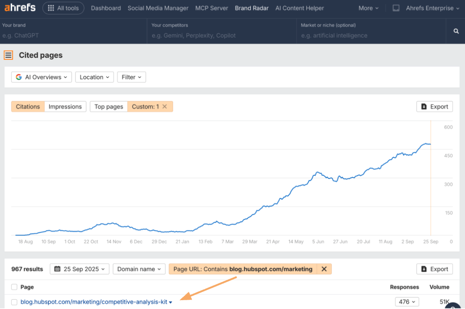Remove the Custom: 1 filter via its X
The width and height of the screenshot is (465, 309).
tap(164, 106)
